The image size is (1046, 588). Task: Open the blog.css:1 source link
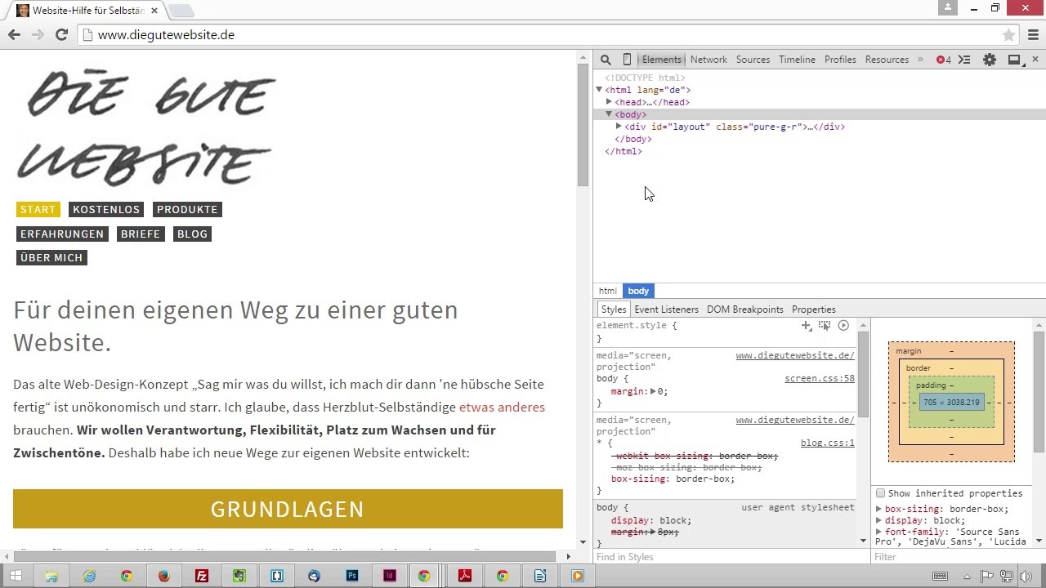click(827, 443)
